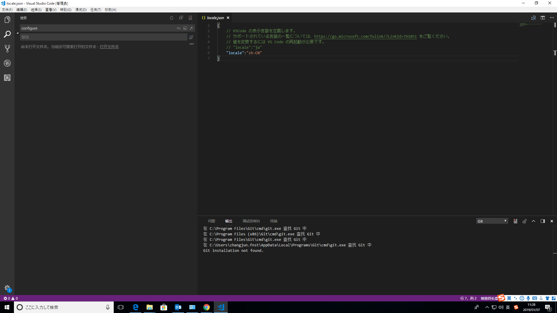Viewport: 557px width, 313px height.
Task: Open the go.microsoft.com fwlink in locale.json
Action: pyautogui.click(x=365, y=36)
